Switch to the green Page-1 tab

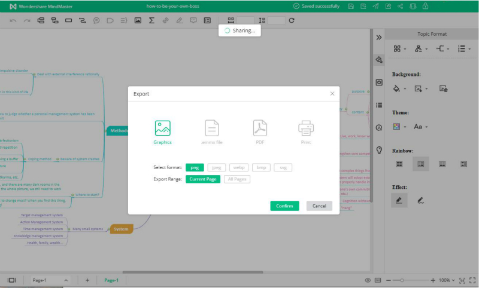(111, 280)
